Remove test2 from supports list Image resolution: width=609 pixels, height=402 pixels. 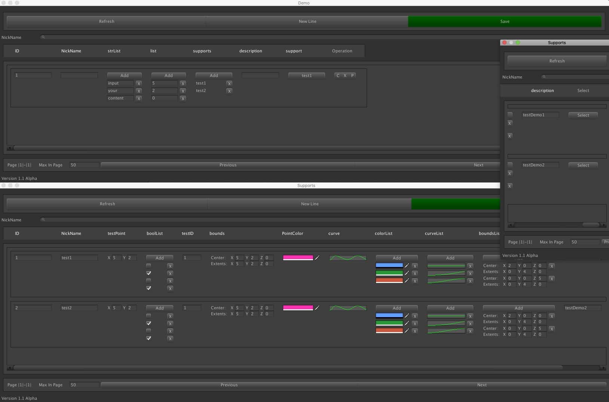[229, 91]
